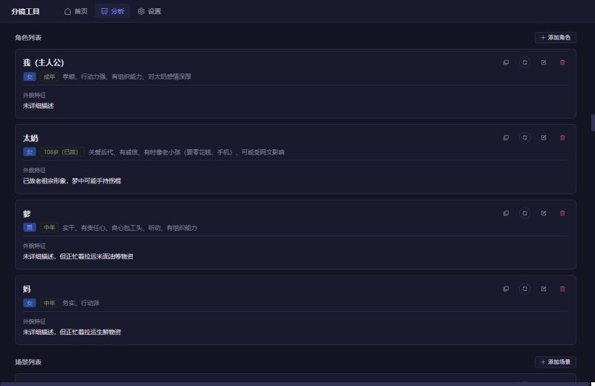The width and height of the screenshot is (595, 386).
Task: Copy the 太奶 character card
Action: point(506,137)
